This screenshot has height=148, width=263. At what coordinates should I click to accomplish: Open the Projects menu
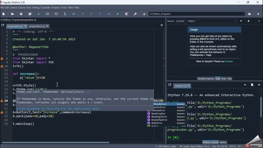pos(56,7)
